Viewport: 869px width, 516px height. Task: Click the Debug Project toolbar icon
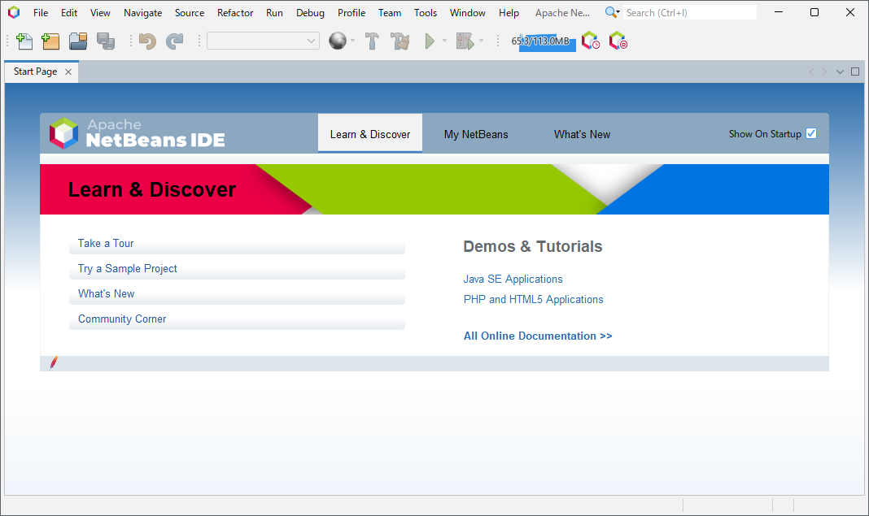[x=465, y=41]
